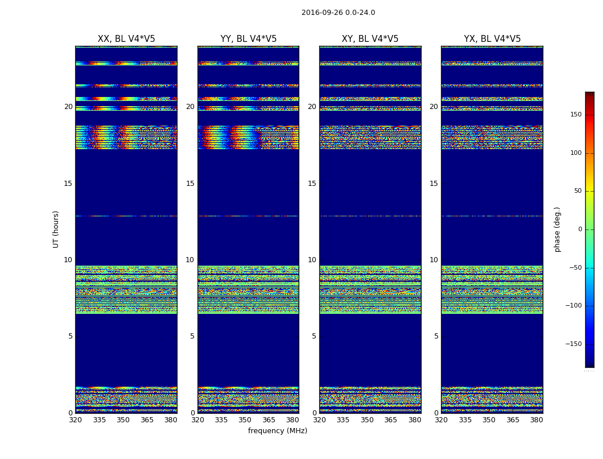Click the frequency (MHz) x-axis label
The image size is (603, 459).
(277, 431)
